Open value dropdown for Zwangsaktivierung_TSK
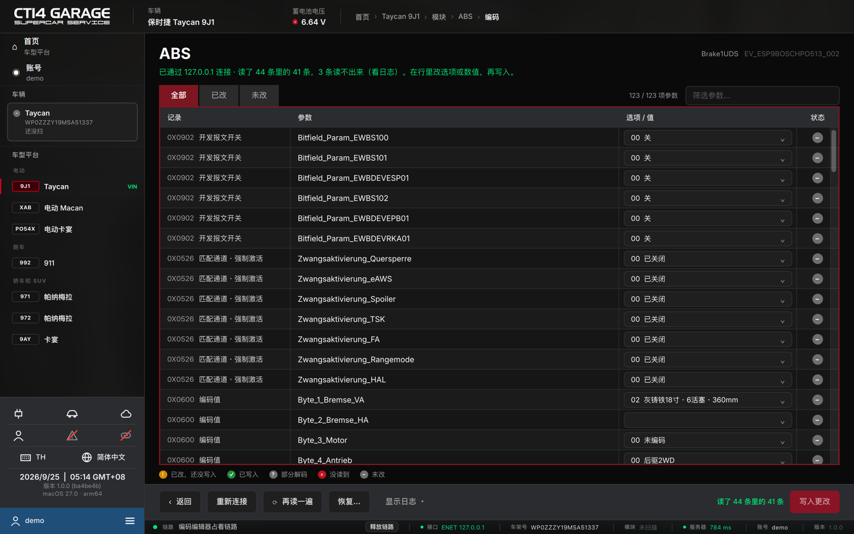 [708, 319]
